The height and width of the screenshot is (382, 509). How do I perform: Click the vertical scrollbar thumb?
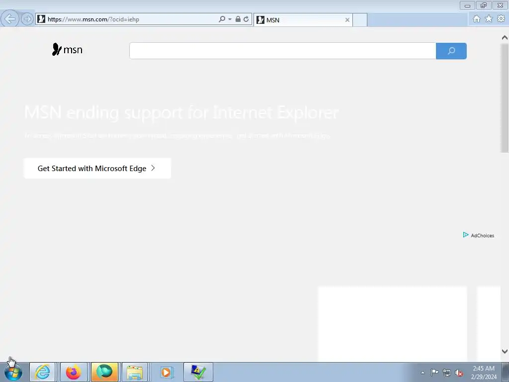[x=505, y=98]
